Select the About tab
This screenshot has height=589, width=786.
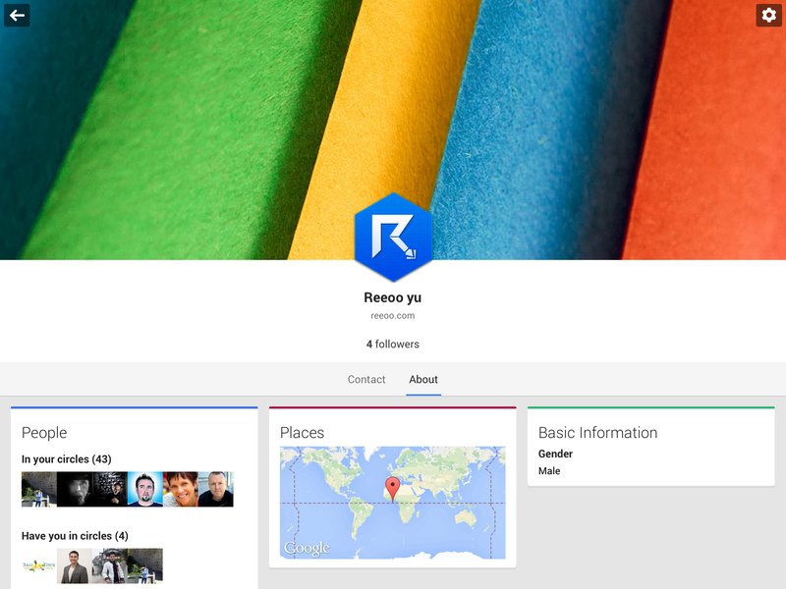pyautogui.click(x=423, y=380)
